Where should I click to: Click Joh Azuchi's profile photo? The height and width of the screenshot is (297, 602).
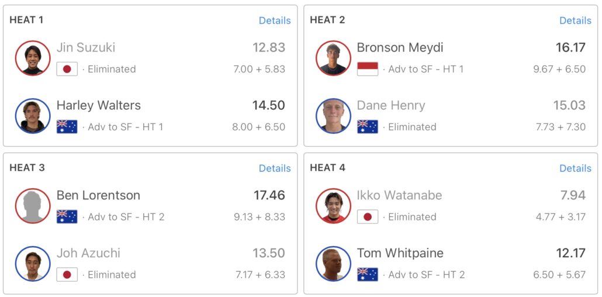[x=33, y=264]
